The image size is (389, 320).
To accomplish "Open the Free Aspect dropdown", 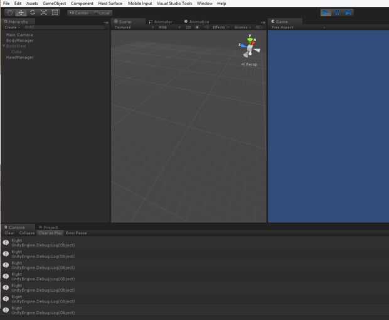I will pyautogui.click(x=297, y=28).
